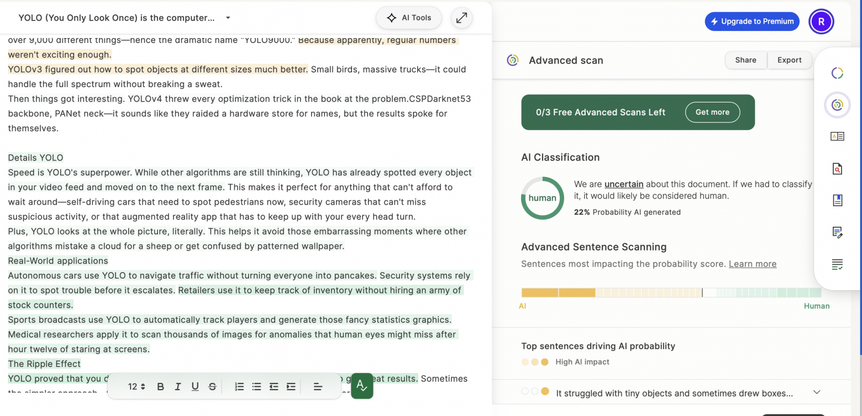Click the Bold formatting icon
Viewport: 862px width, 416px height.
coord(160,387)
